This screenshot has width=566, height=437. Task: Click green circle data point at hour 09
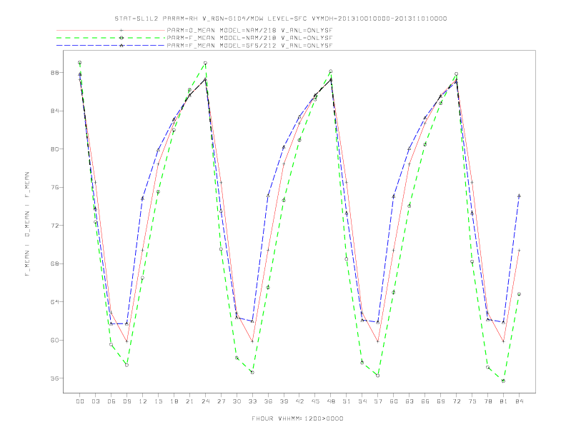(126, 365)
